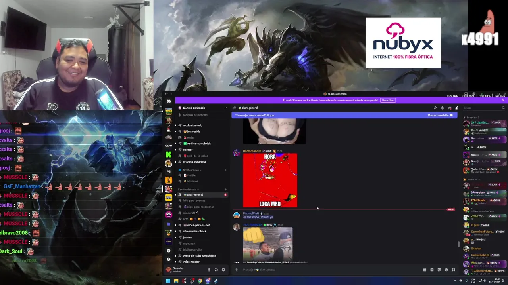The width and height of the screenshot is (508, 285).
Task: Open the threads icon in channel header
Action: (x=435, y=108)
